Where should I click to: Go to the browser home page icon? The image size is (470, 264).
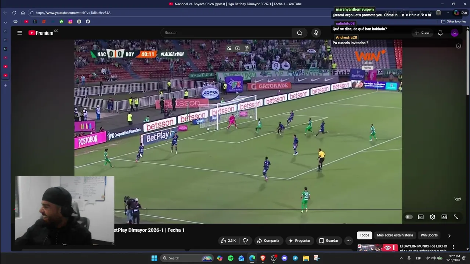click(23, 12)
